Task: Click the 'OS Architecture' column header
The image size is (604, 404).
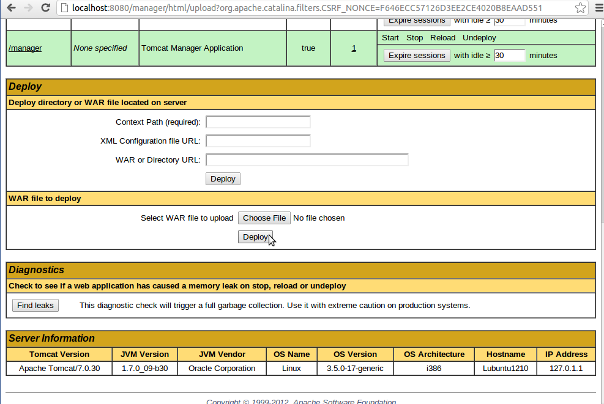Action: tap(434, 354)
